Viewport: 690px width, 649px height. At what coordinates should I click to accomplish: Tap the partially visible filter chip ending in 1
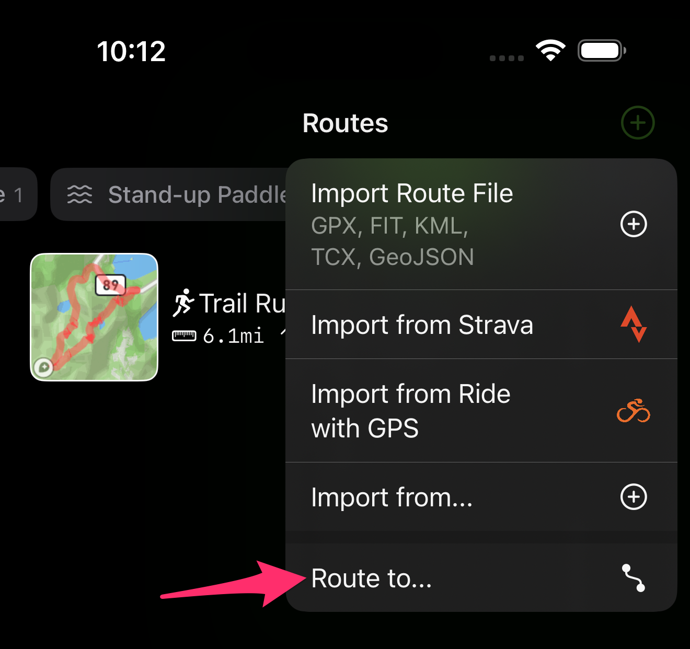18,194
